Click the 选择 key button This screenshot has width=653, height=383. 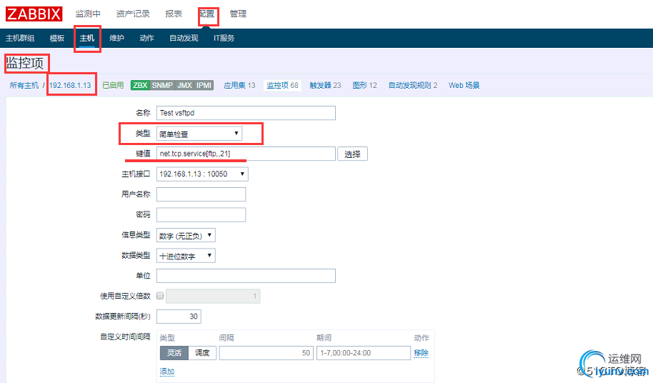point(352,154)
